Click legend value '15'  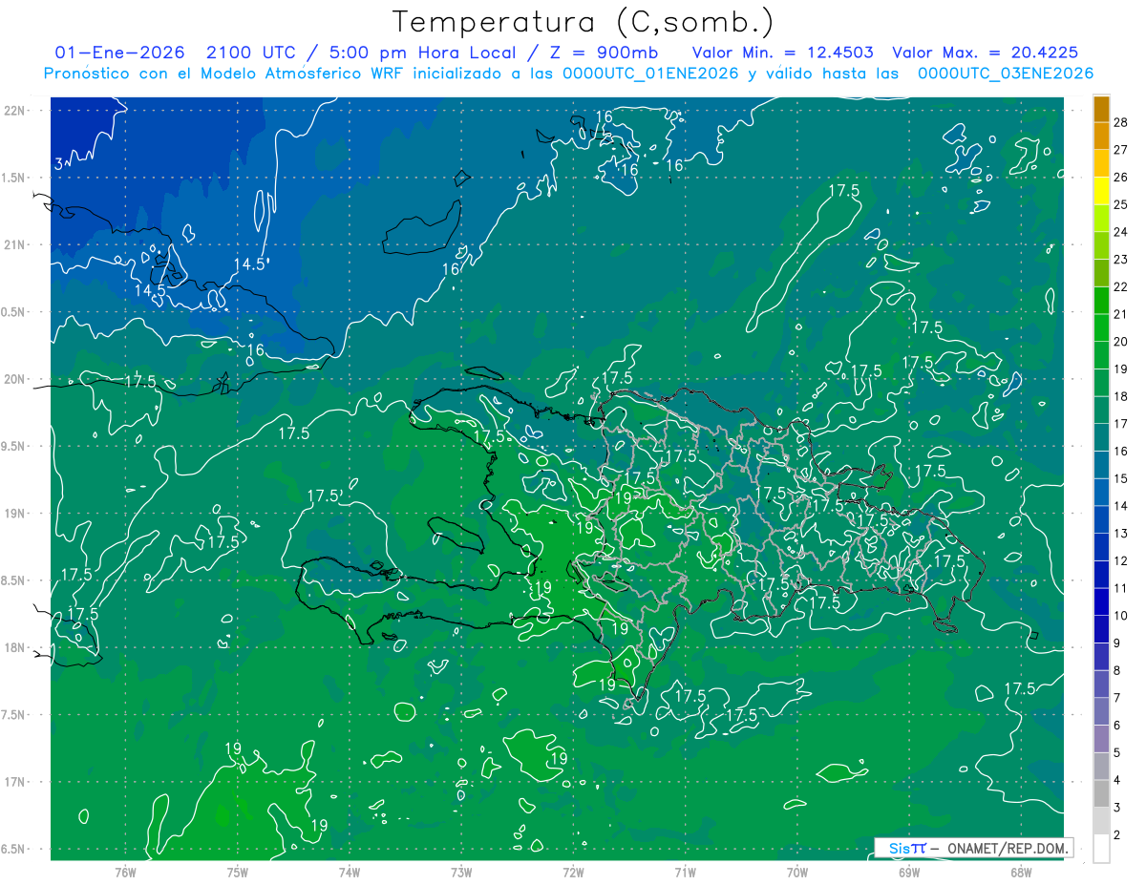click(x=1121, y=478)
